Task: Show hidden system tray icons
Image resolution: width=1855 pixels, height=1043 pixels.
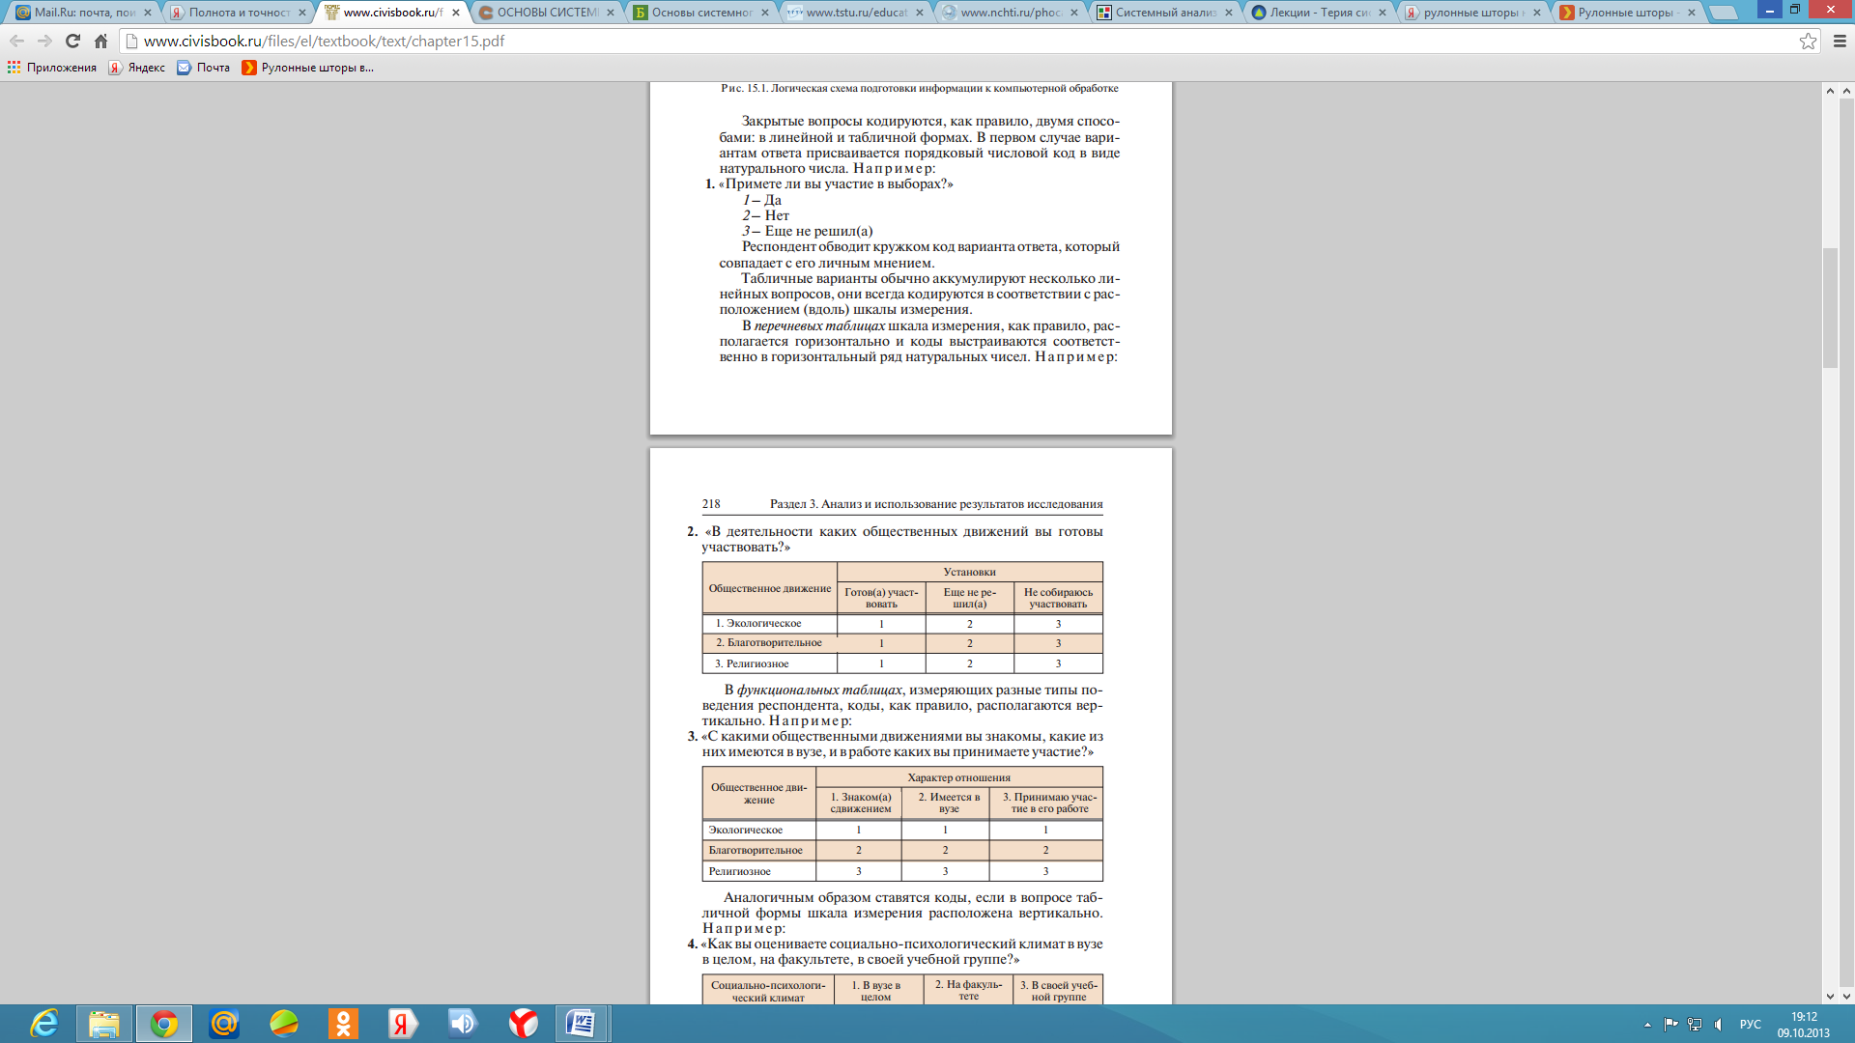Action: [x=1647, y=1025]
